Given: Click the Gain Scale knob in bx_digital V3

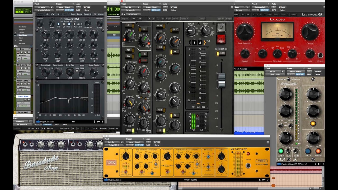Looking at the screenshot, I should click(93, 72).
